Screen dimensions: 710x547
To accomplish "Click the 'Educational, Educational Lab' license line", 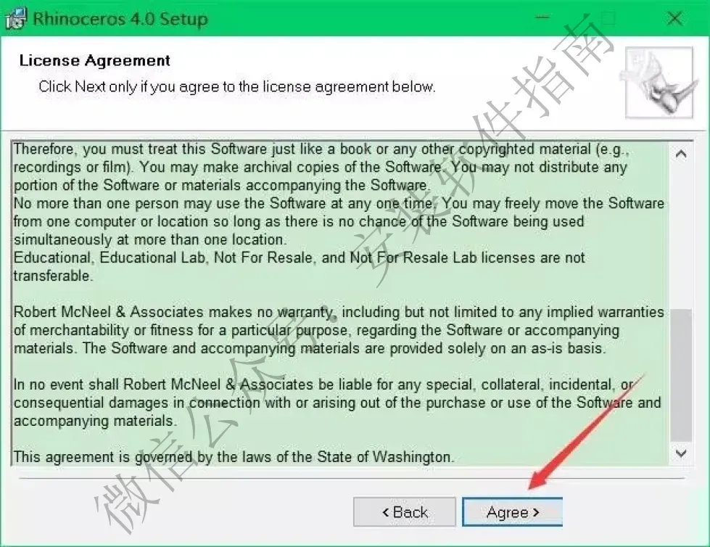I will tap(299, 267).
